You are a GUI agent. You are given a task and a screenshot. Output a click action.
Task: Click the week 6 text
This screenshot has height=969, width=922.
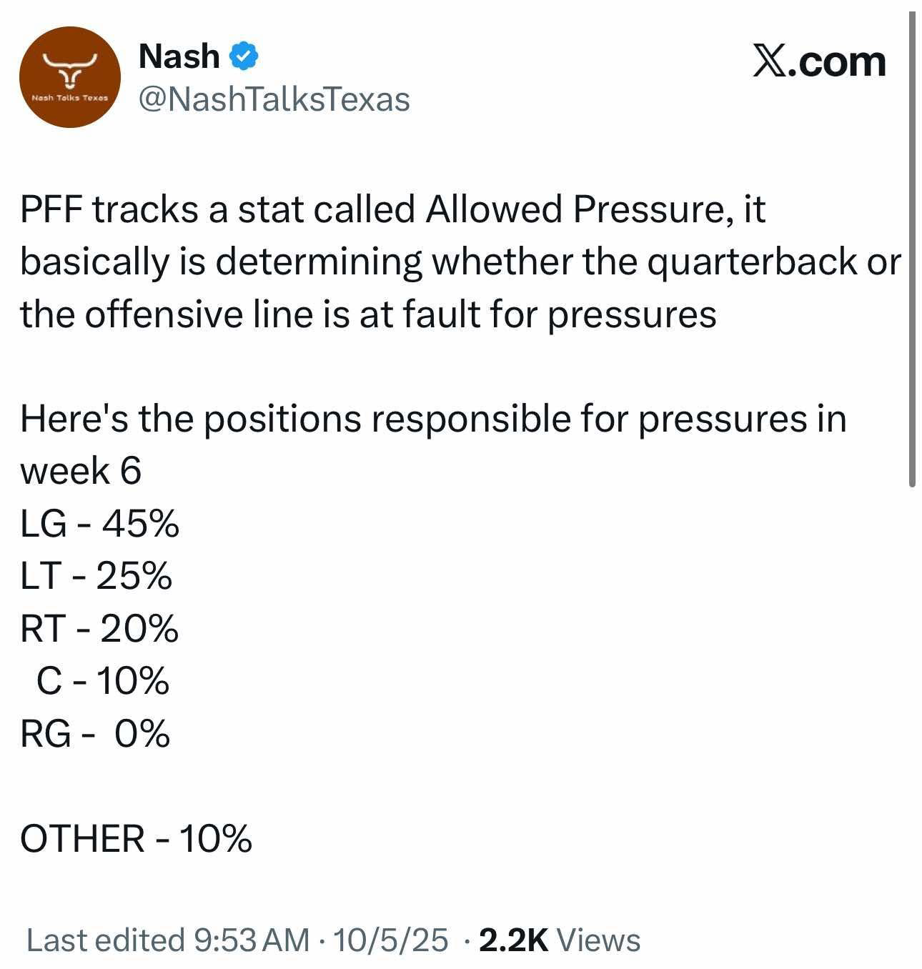81,472
